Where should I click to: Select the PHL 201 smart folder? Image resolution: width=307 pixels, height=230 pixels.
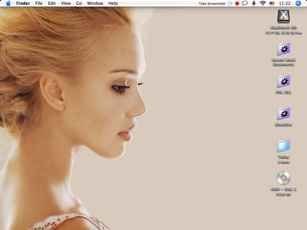point(283,81)
